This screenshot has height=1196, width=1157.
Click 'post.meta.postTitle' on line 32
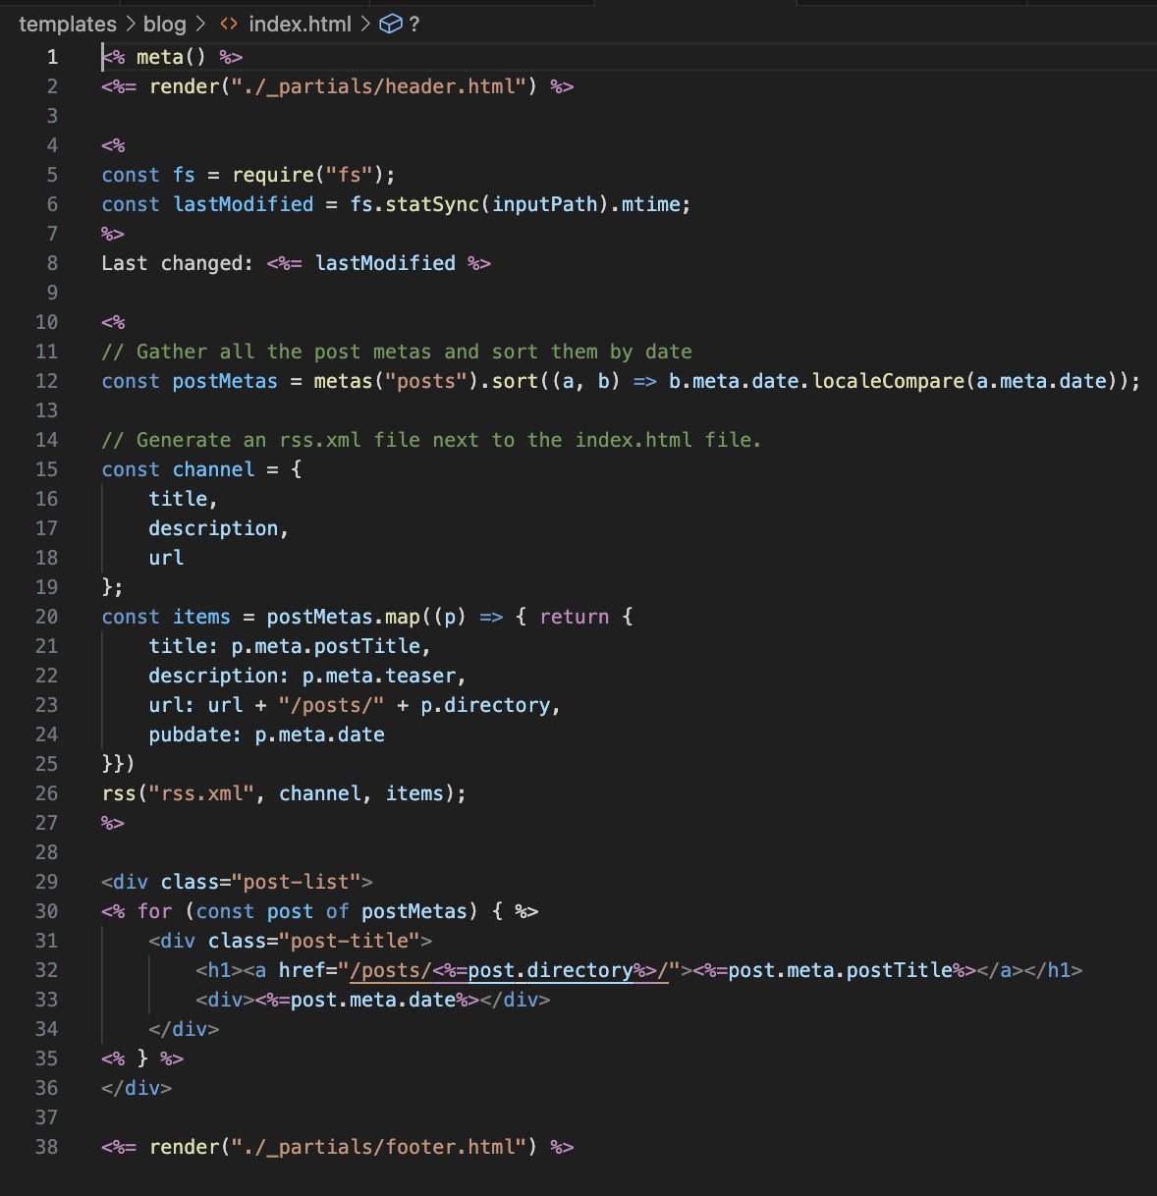point(840,970)
